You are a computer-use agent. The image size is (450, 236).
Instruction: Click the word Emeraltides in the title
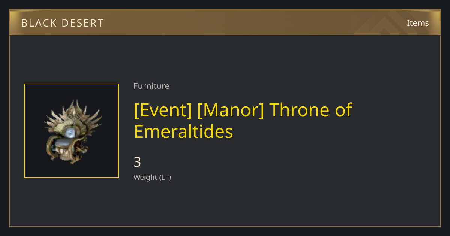click(183, 131)
